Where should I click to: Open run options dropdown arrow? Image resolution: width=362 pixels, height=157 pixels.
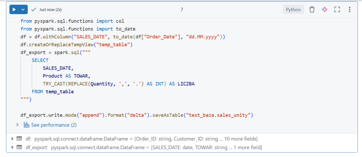[x=23, y=10]
